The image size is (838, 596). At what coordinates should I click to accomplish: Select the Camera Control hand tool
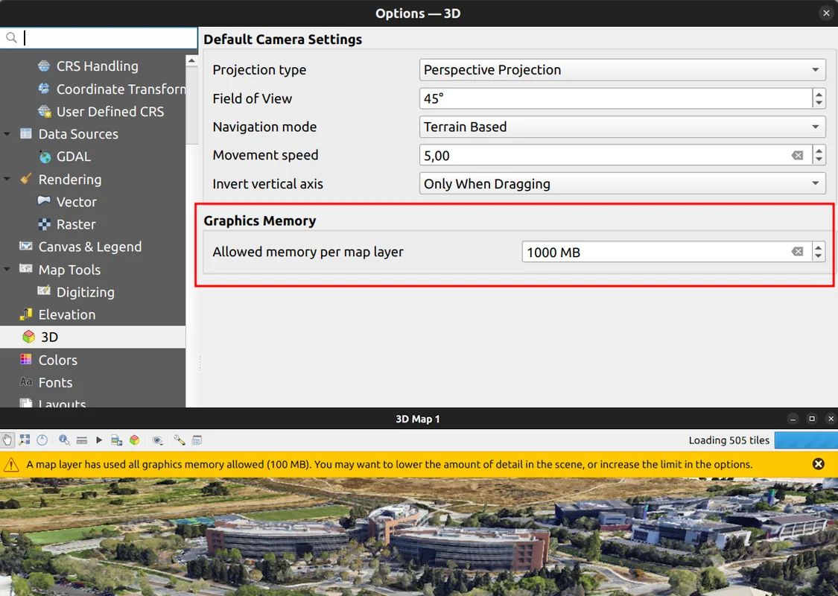point(7,440)
